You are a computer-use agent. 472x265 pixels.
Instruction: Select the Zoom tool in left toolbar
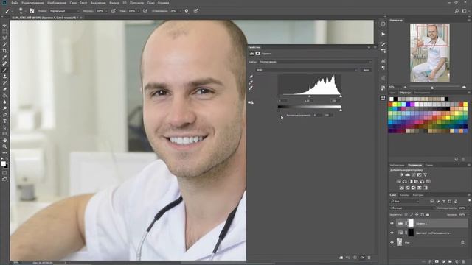(4, 146)
